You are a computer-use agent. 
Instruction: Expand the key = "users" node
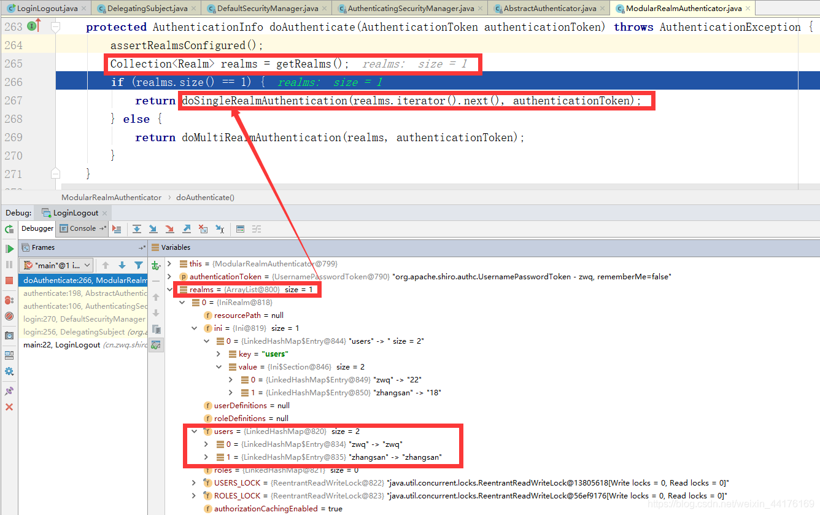(x=219, y=354)
